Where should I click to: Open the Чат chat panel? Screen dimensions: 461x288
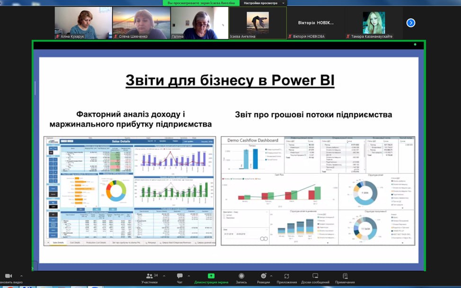pos(180,279)
